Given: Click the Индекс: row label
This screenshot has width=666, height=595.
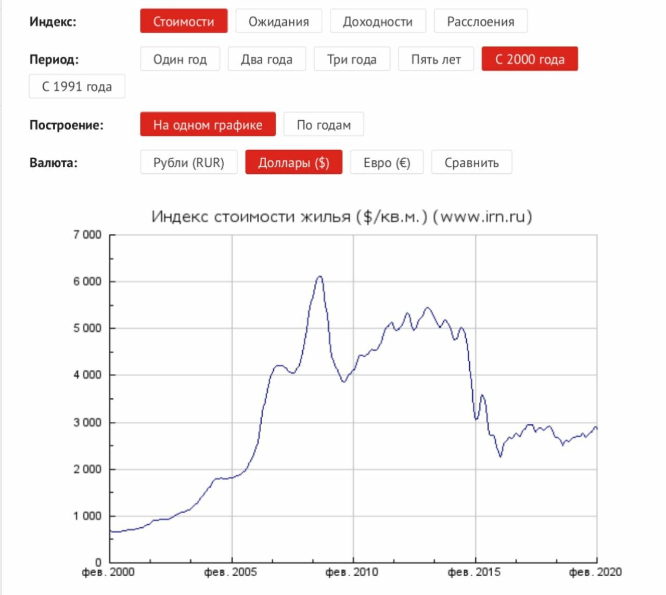Looking at the screenshot, I should coord(53,22).
